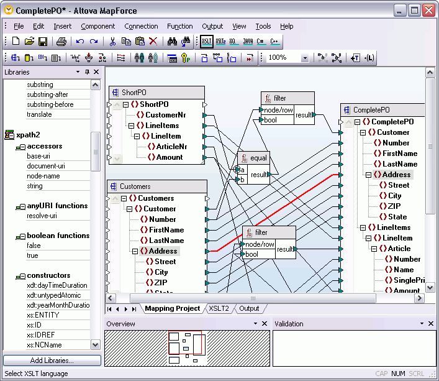The width and height of the screenshot is (439, 381).
Task: Select XSLT as output language
Action: pyautogui.click(x=207, y=42)
